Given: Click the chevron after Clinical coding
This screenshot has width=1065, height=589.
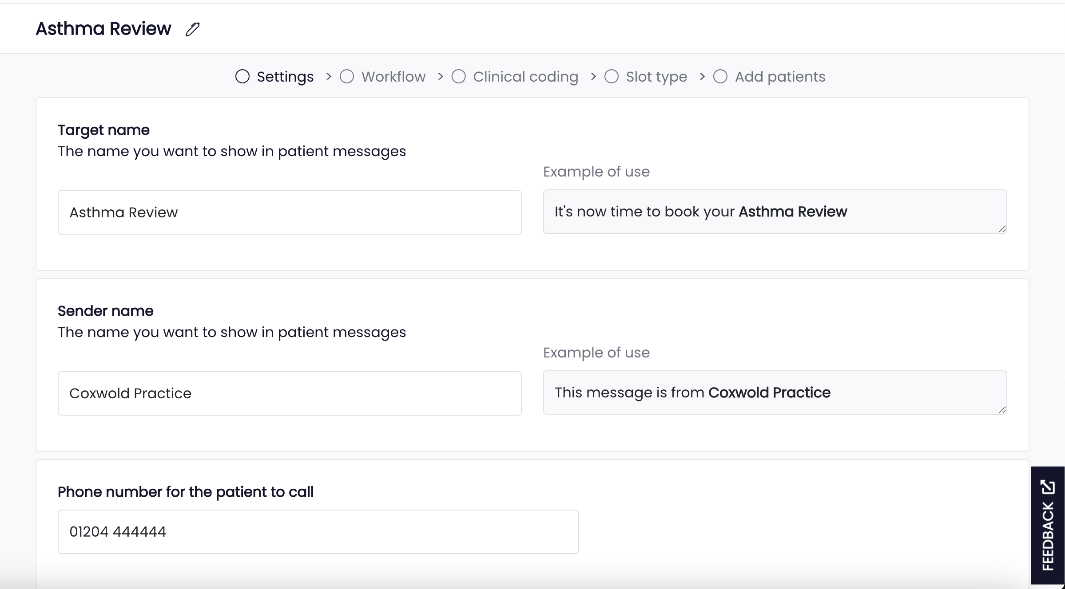Looking at the screenshot, I should [593, 76].
